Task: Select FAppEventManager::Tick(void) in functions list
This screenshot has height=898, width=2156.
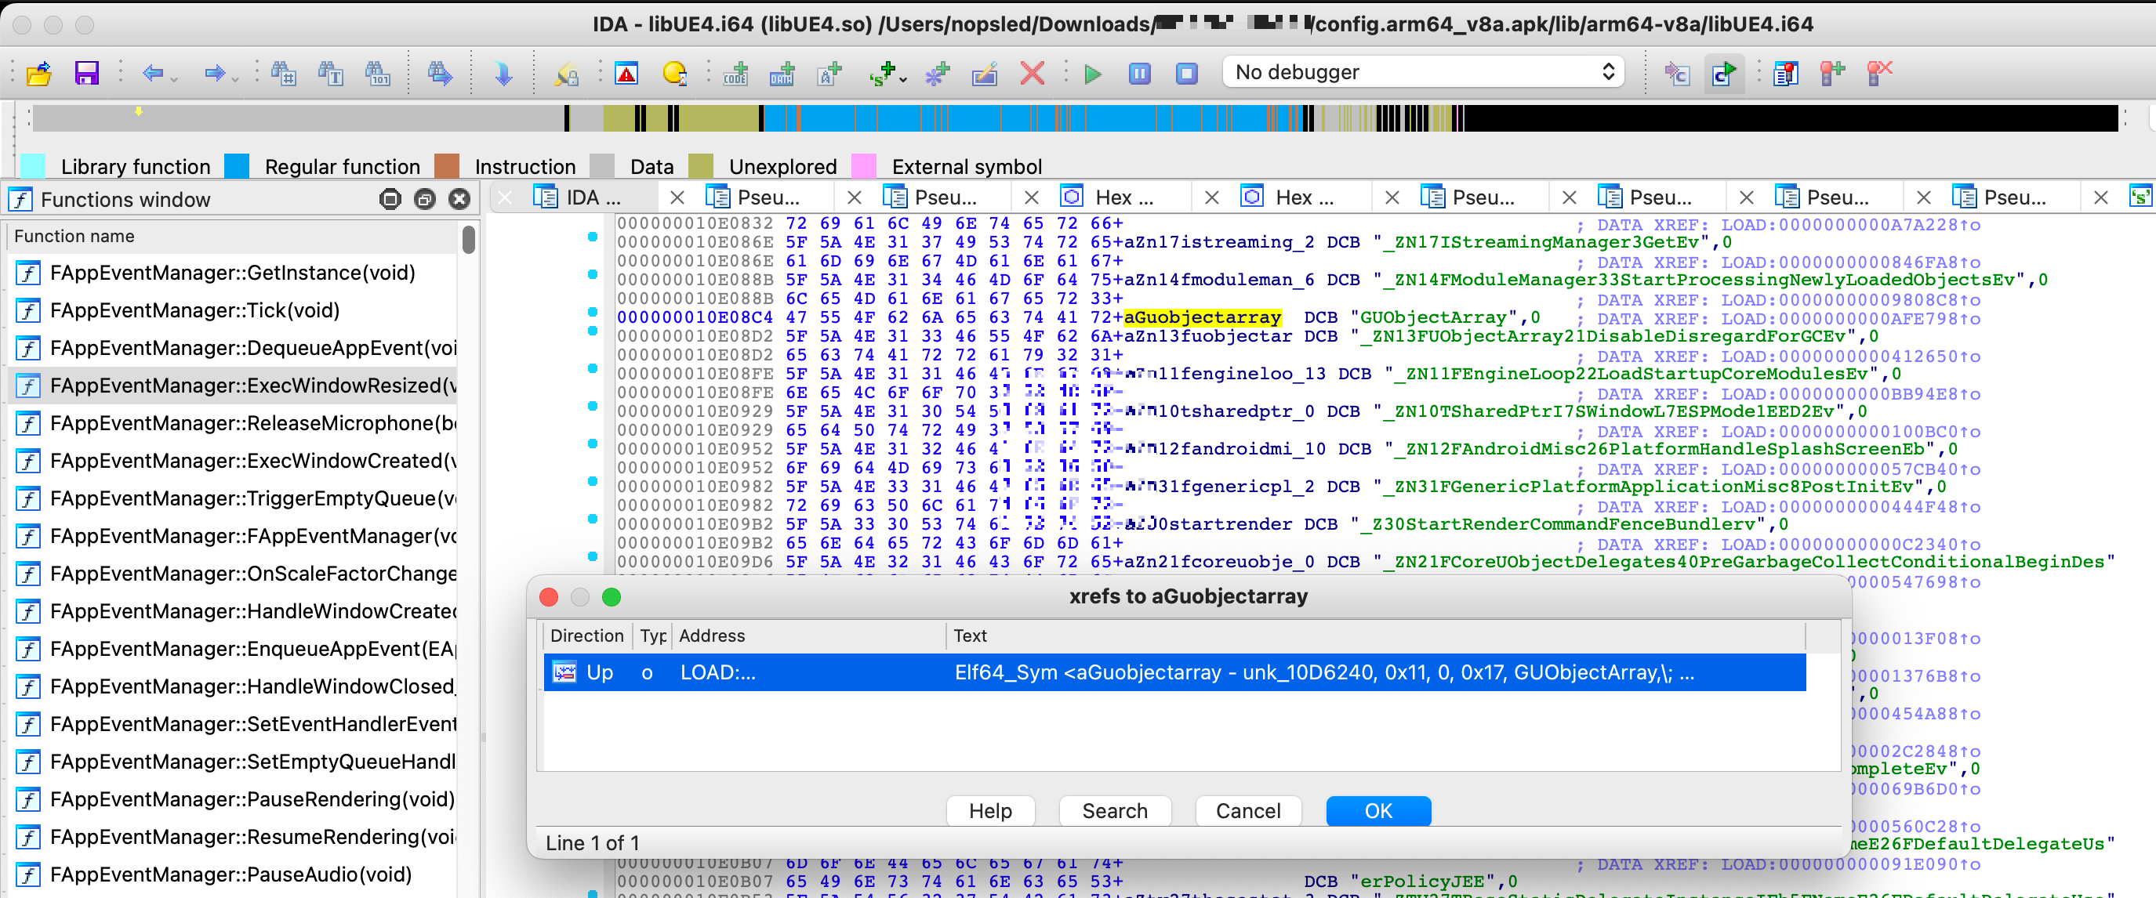Action: click(x=194, y=310)
